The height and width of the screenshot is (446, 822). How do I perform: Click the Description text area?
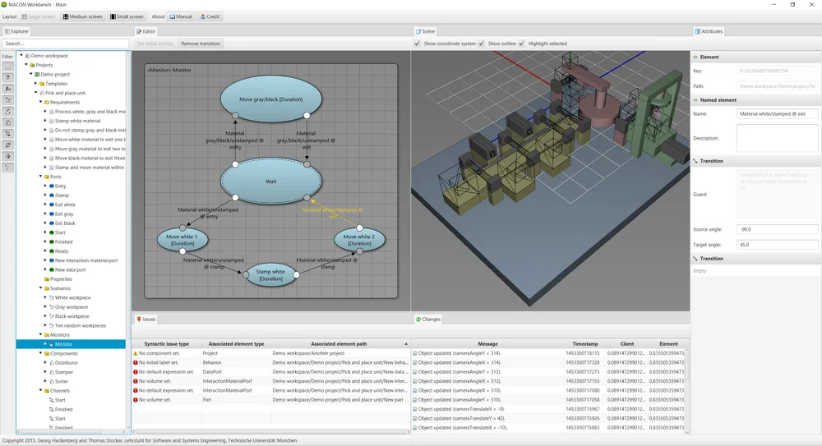pyautogui.click(x=777, y=138)
